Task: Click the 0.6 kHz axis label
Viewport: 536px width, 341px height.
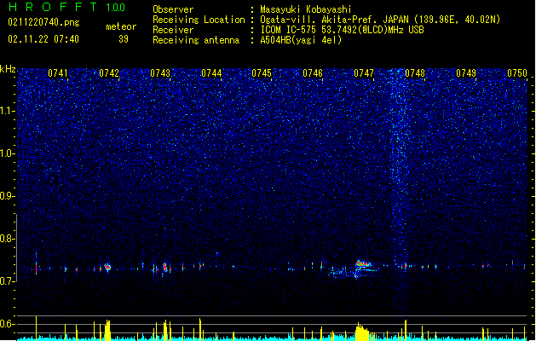Action: [x=8, y=324]
